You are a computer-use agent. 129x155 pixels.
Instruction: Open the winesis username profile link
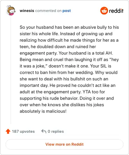point(27,11)
